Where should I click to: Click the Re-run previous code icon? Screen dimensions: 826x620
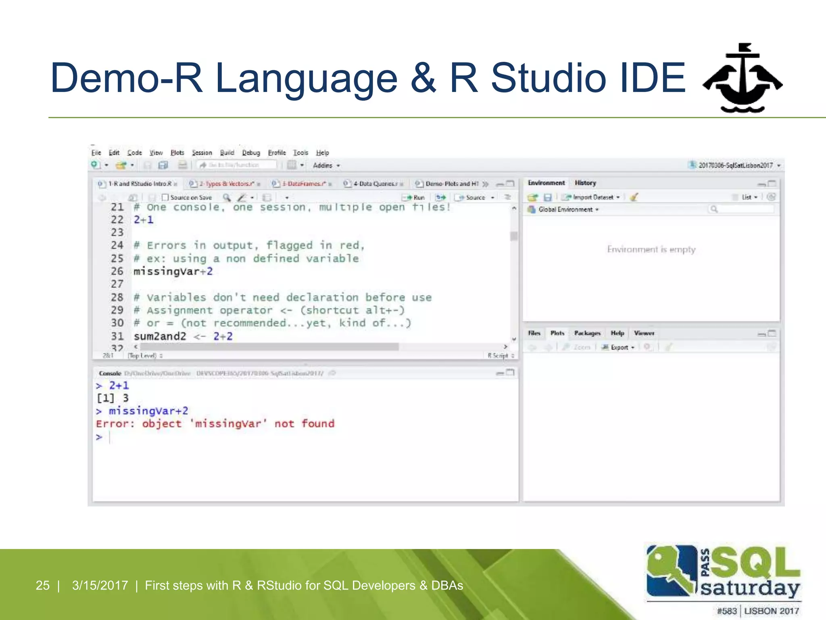coord(441,197)
